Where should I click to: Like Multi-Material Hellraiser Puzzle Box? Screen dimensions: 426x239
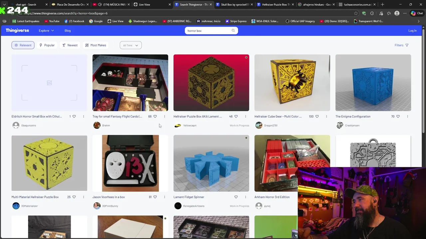pos(74,197)
